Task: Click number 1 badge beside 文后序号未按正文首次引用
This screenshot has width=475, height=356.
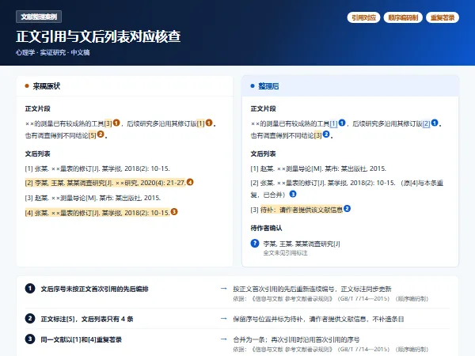Action: (x=30, y=288)
